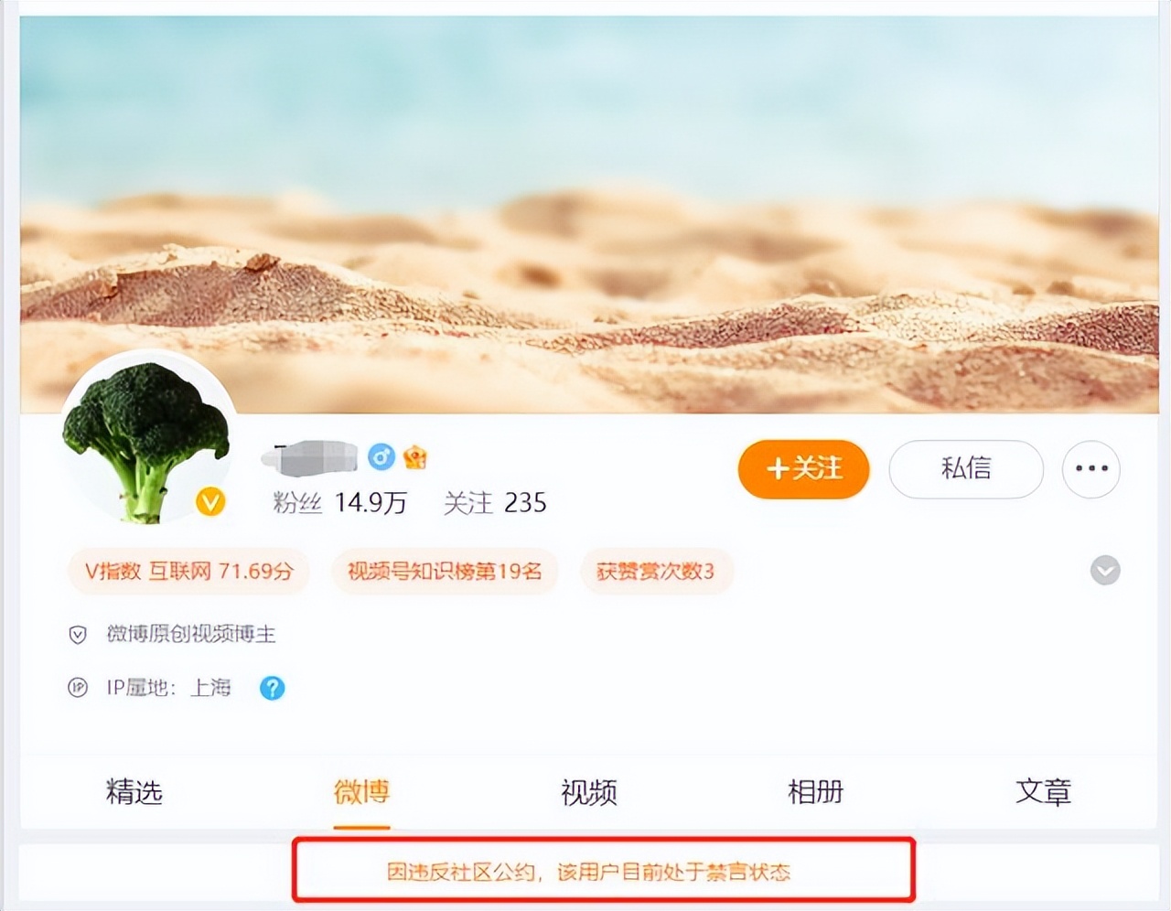1171x911 pixels.
Task: Click the shield icon beside 微博原创视频博主
Action: [78, 634]
